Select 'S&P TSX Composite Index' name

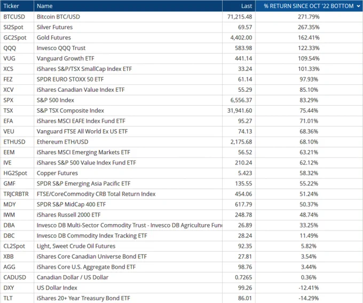coord(70,110)
